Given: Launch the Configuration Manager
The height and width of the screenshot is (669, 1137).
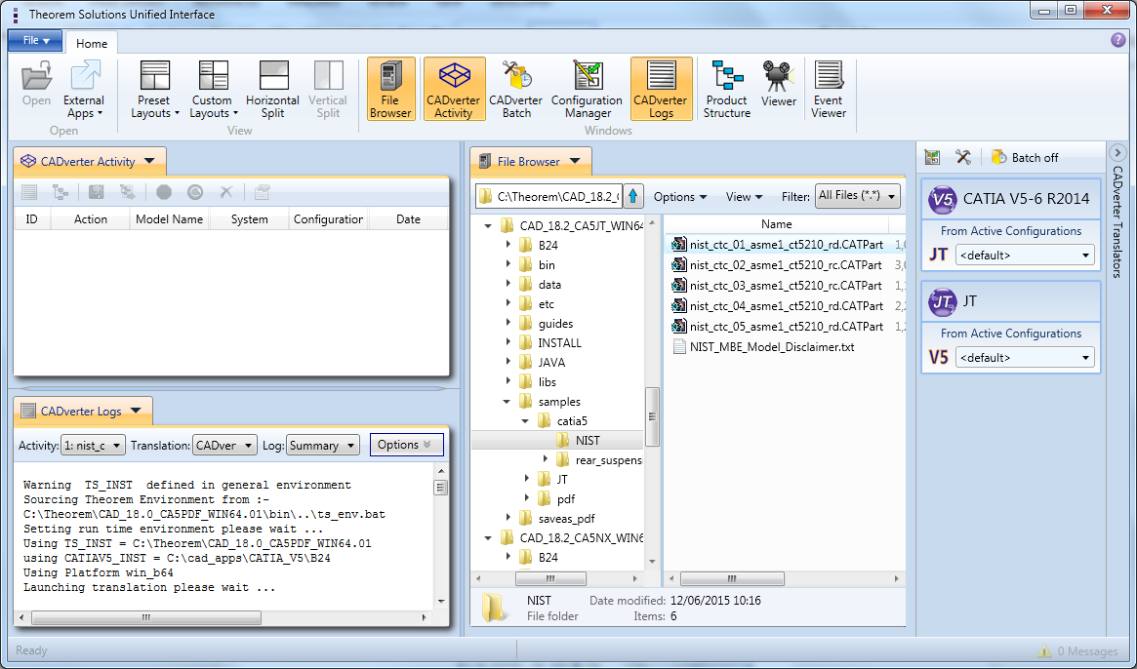Looking at the screenshot, I should pos(587,89).
